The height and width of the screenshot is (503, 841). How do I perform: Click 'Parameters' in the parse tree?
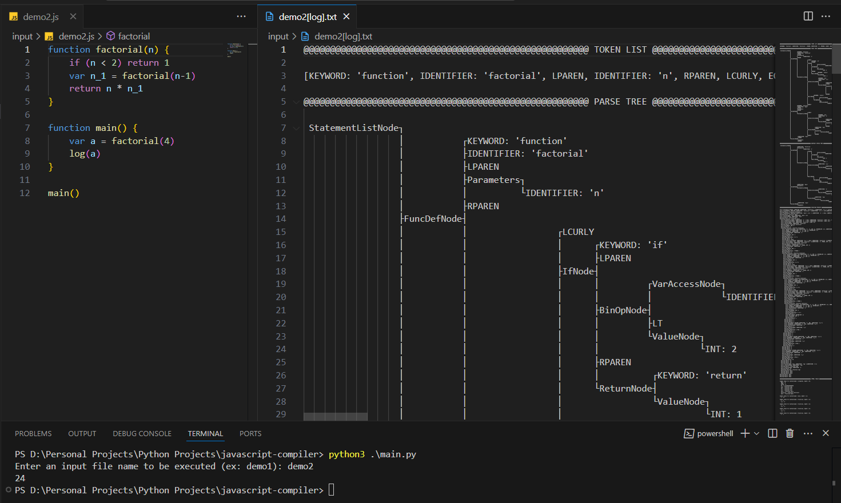[493, 180]
